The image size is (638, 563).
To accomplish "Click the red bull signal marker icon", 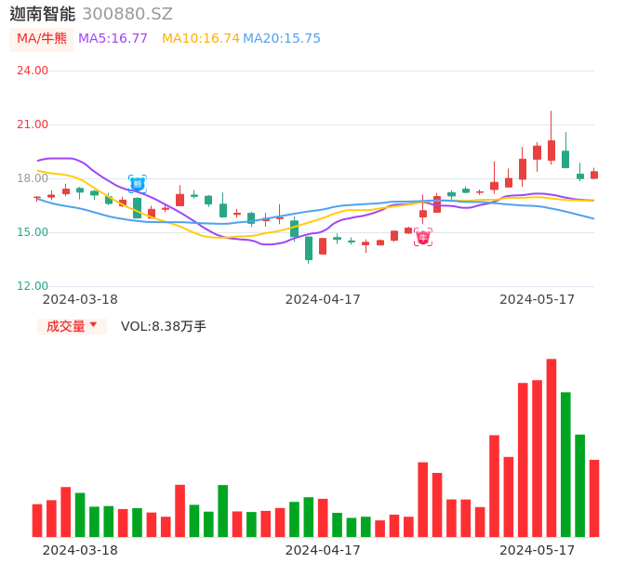I will [x=423, y=237].
